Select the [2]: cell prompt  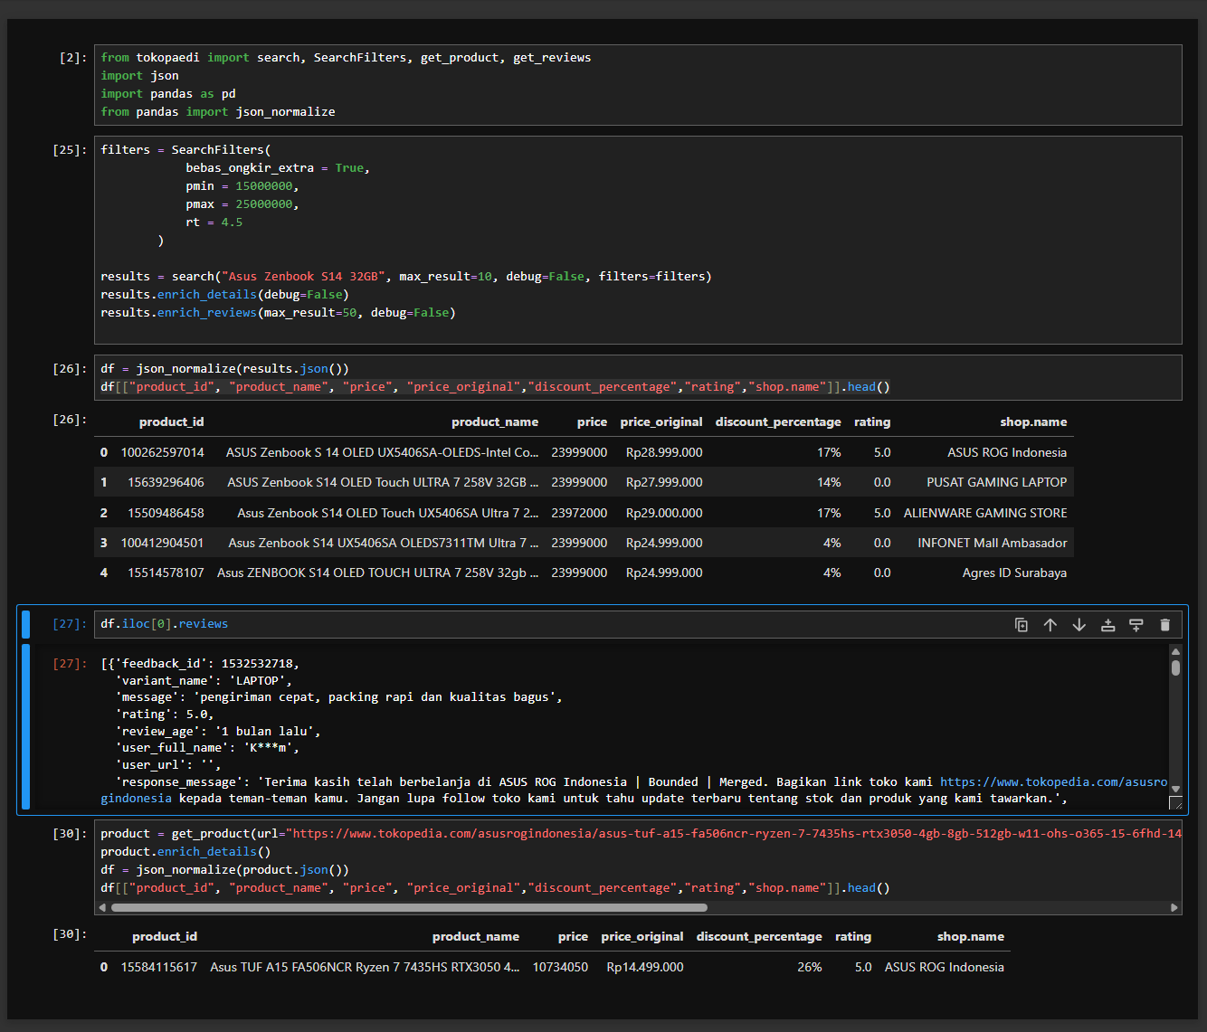pos(73,58)
